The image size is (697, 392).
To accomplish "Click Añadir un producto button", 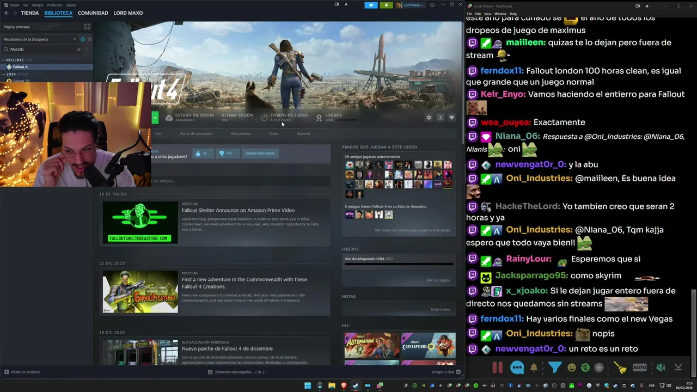I will point(22,372).
